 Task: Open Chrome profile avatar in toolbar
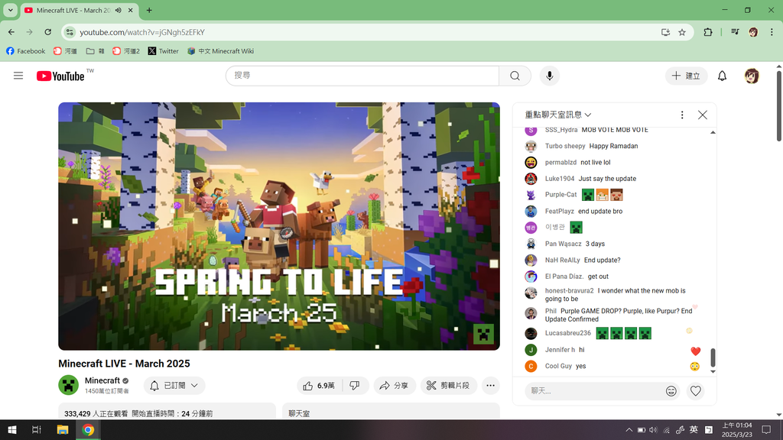click(x=753, y=32)
